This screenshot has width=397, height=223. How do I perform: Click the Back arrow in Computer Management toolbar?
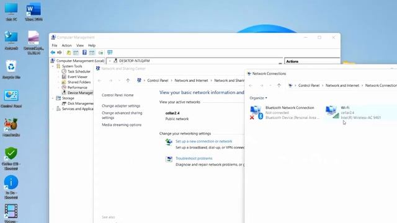tap(53, 53)
